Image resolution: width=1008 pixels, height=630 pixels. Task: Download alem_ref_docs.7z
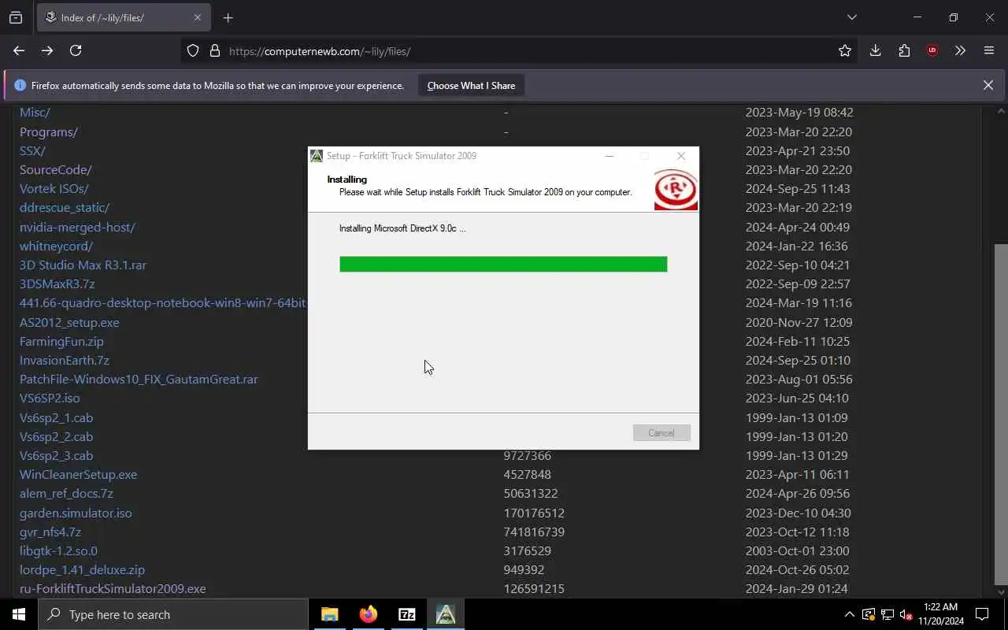click(66, 493)
